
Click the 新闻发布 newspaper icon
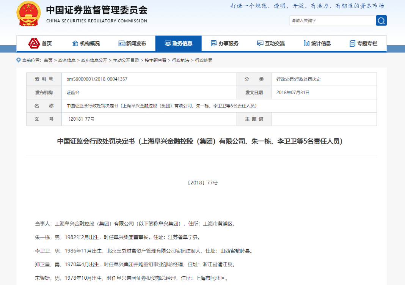tap(122, 43)
